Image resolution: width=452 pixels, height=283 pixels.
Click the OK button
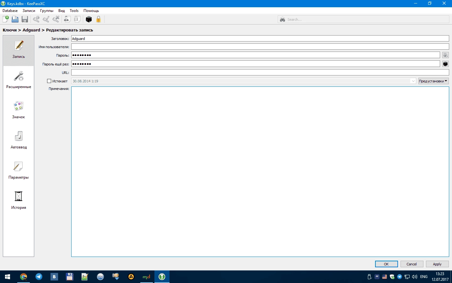tap(386, 264)
